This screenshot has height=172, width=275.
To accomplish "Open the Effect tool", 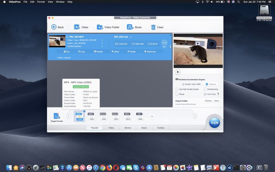I will (x=115, y=52).
